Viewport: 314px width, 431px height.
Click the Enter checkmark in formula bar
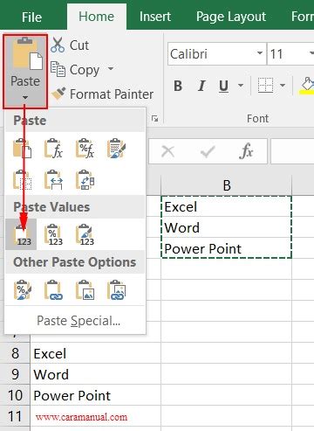pos(208,151)
